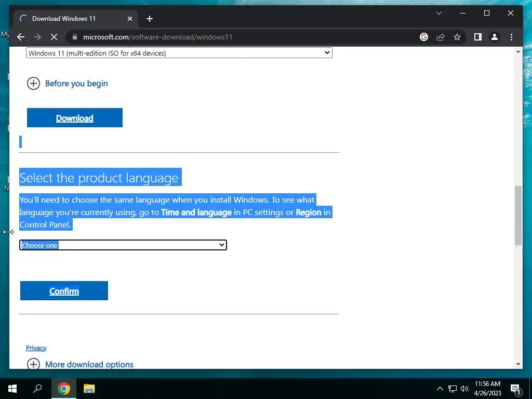Click the grayed forward navigation arrow
Screen dimensions: 532x399
37,37
